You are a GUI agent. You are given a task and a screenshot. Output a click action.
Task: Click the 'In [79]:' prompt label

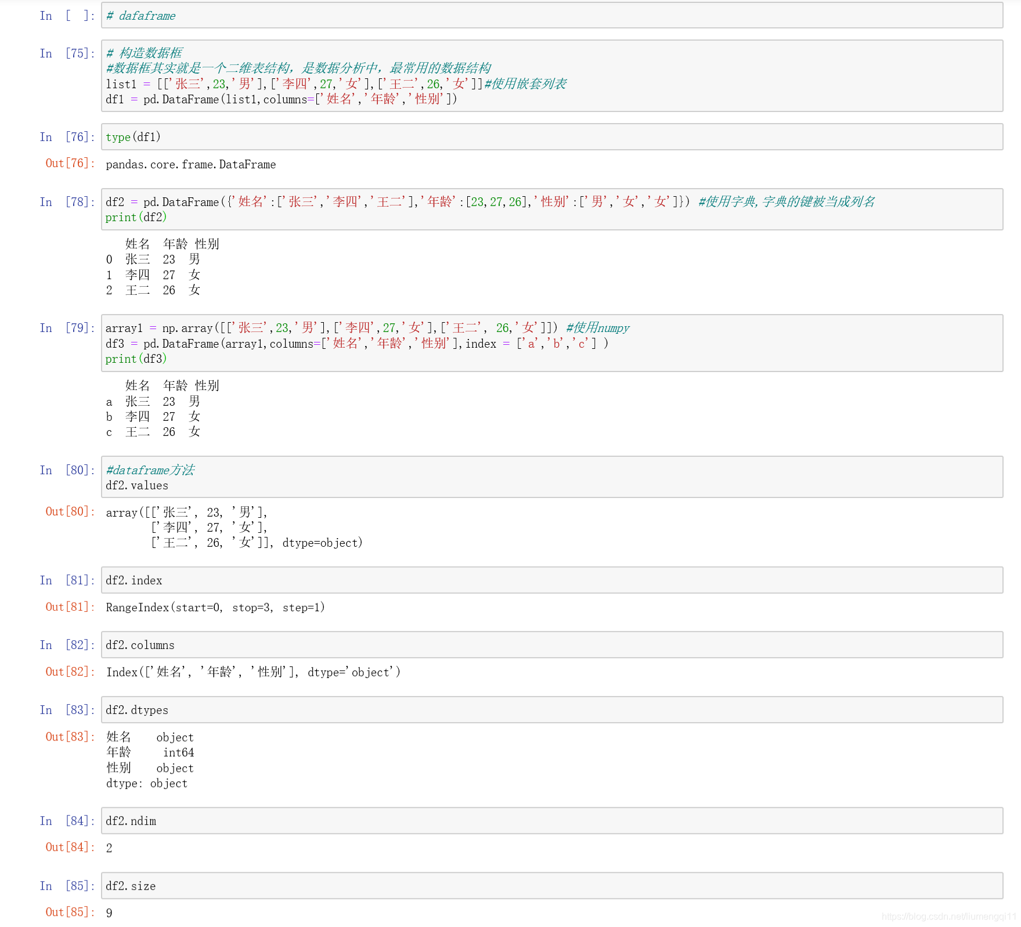(67, 328)
